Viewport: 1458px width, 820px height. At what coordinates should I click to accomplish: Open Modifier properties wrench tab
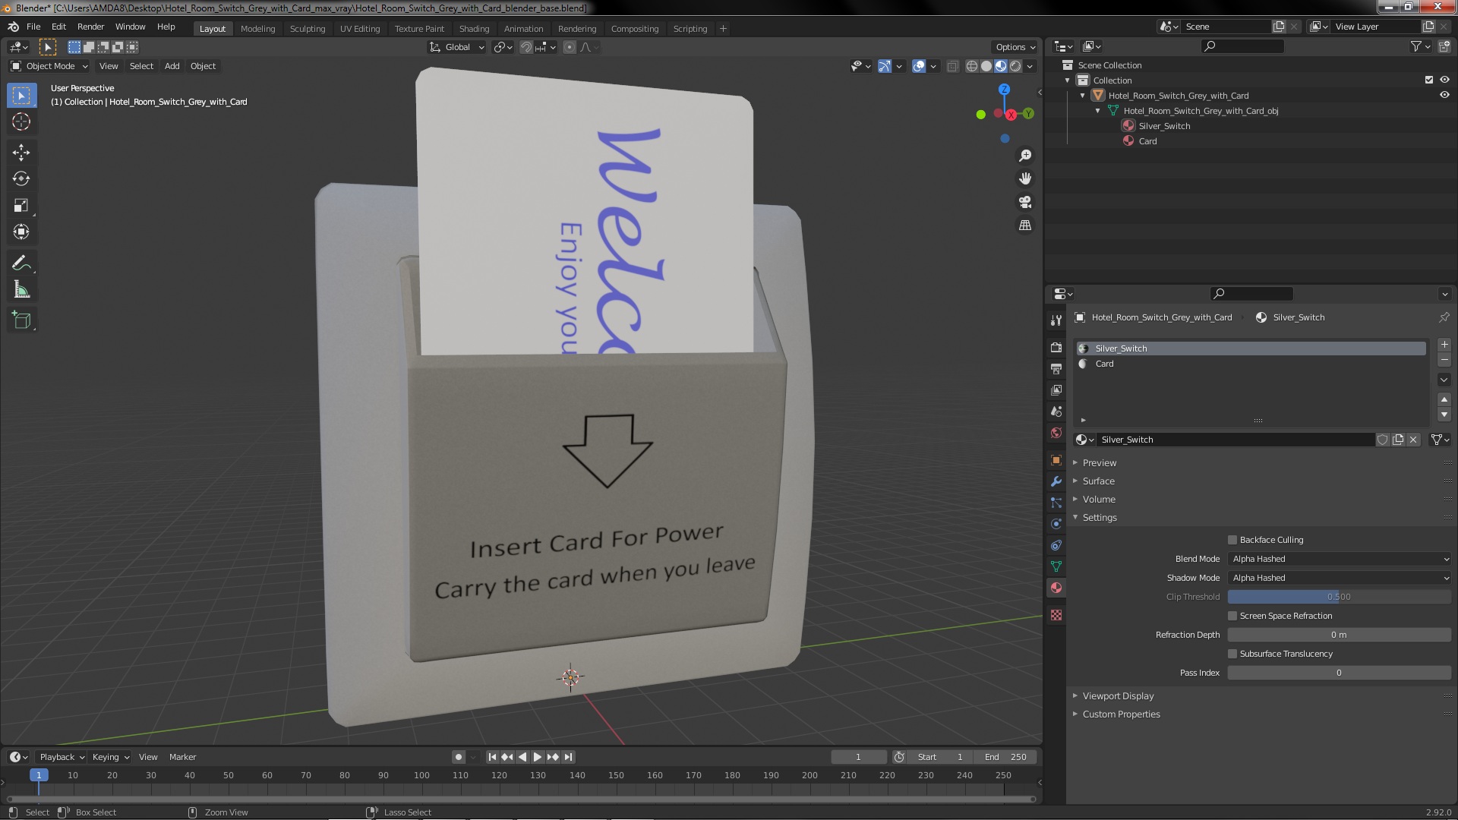click(x=1056, y=481)
